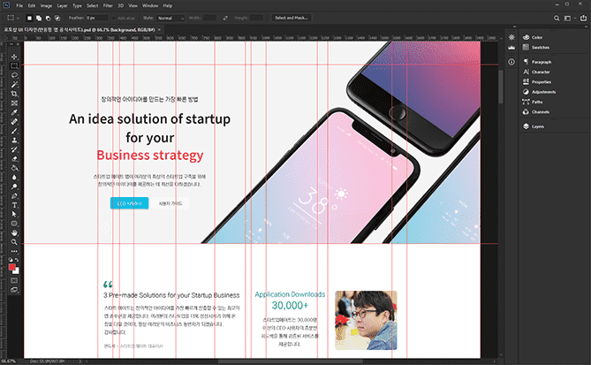
Task: Open the Properties panel
Action: click(x=537, y=82)
